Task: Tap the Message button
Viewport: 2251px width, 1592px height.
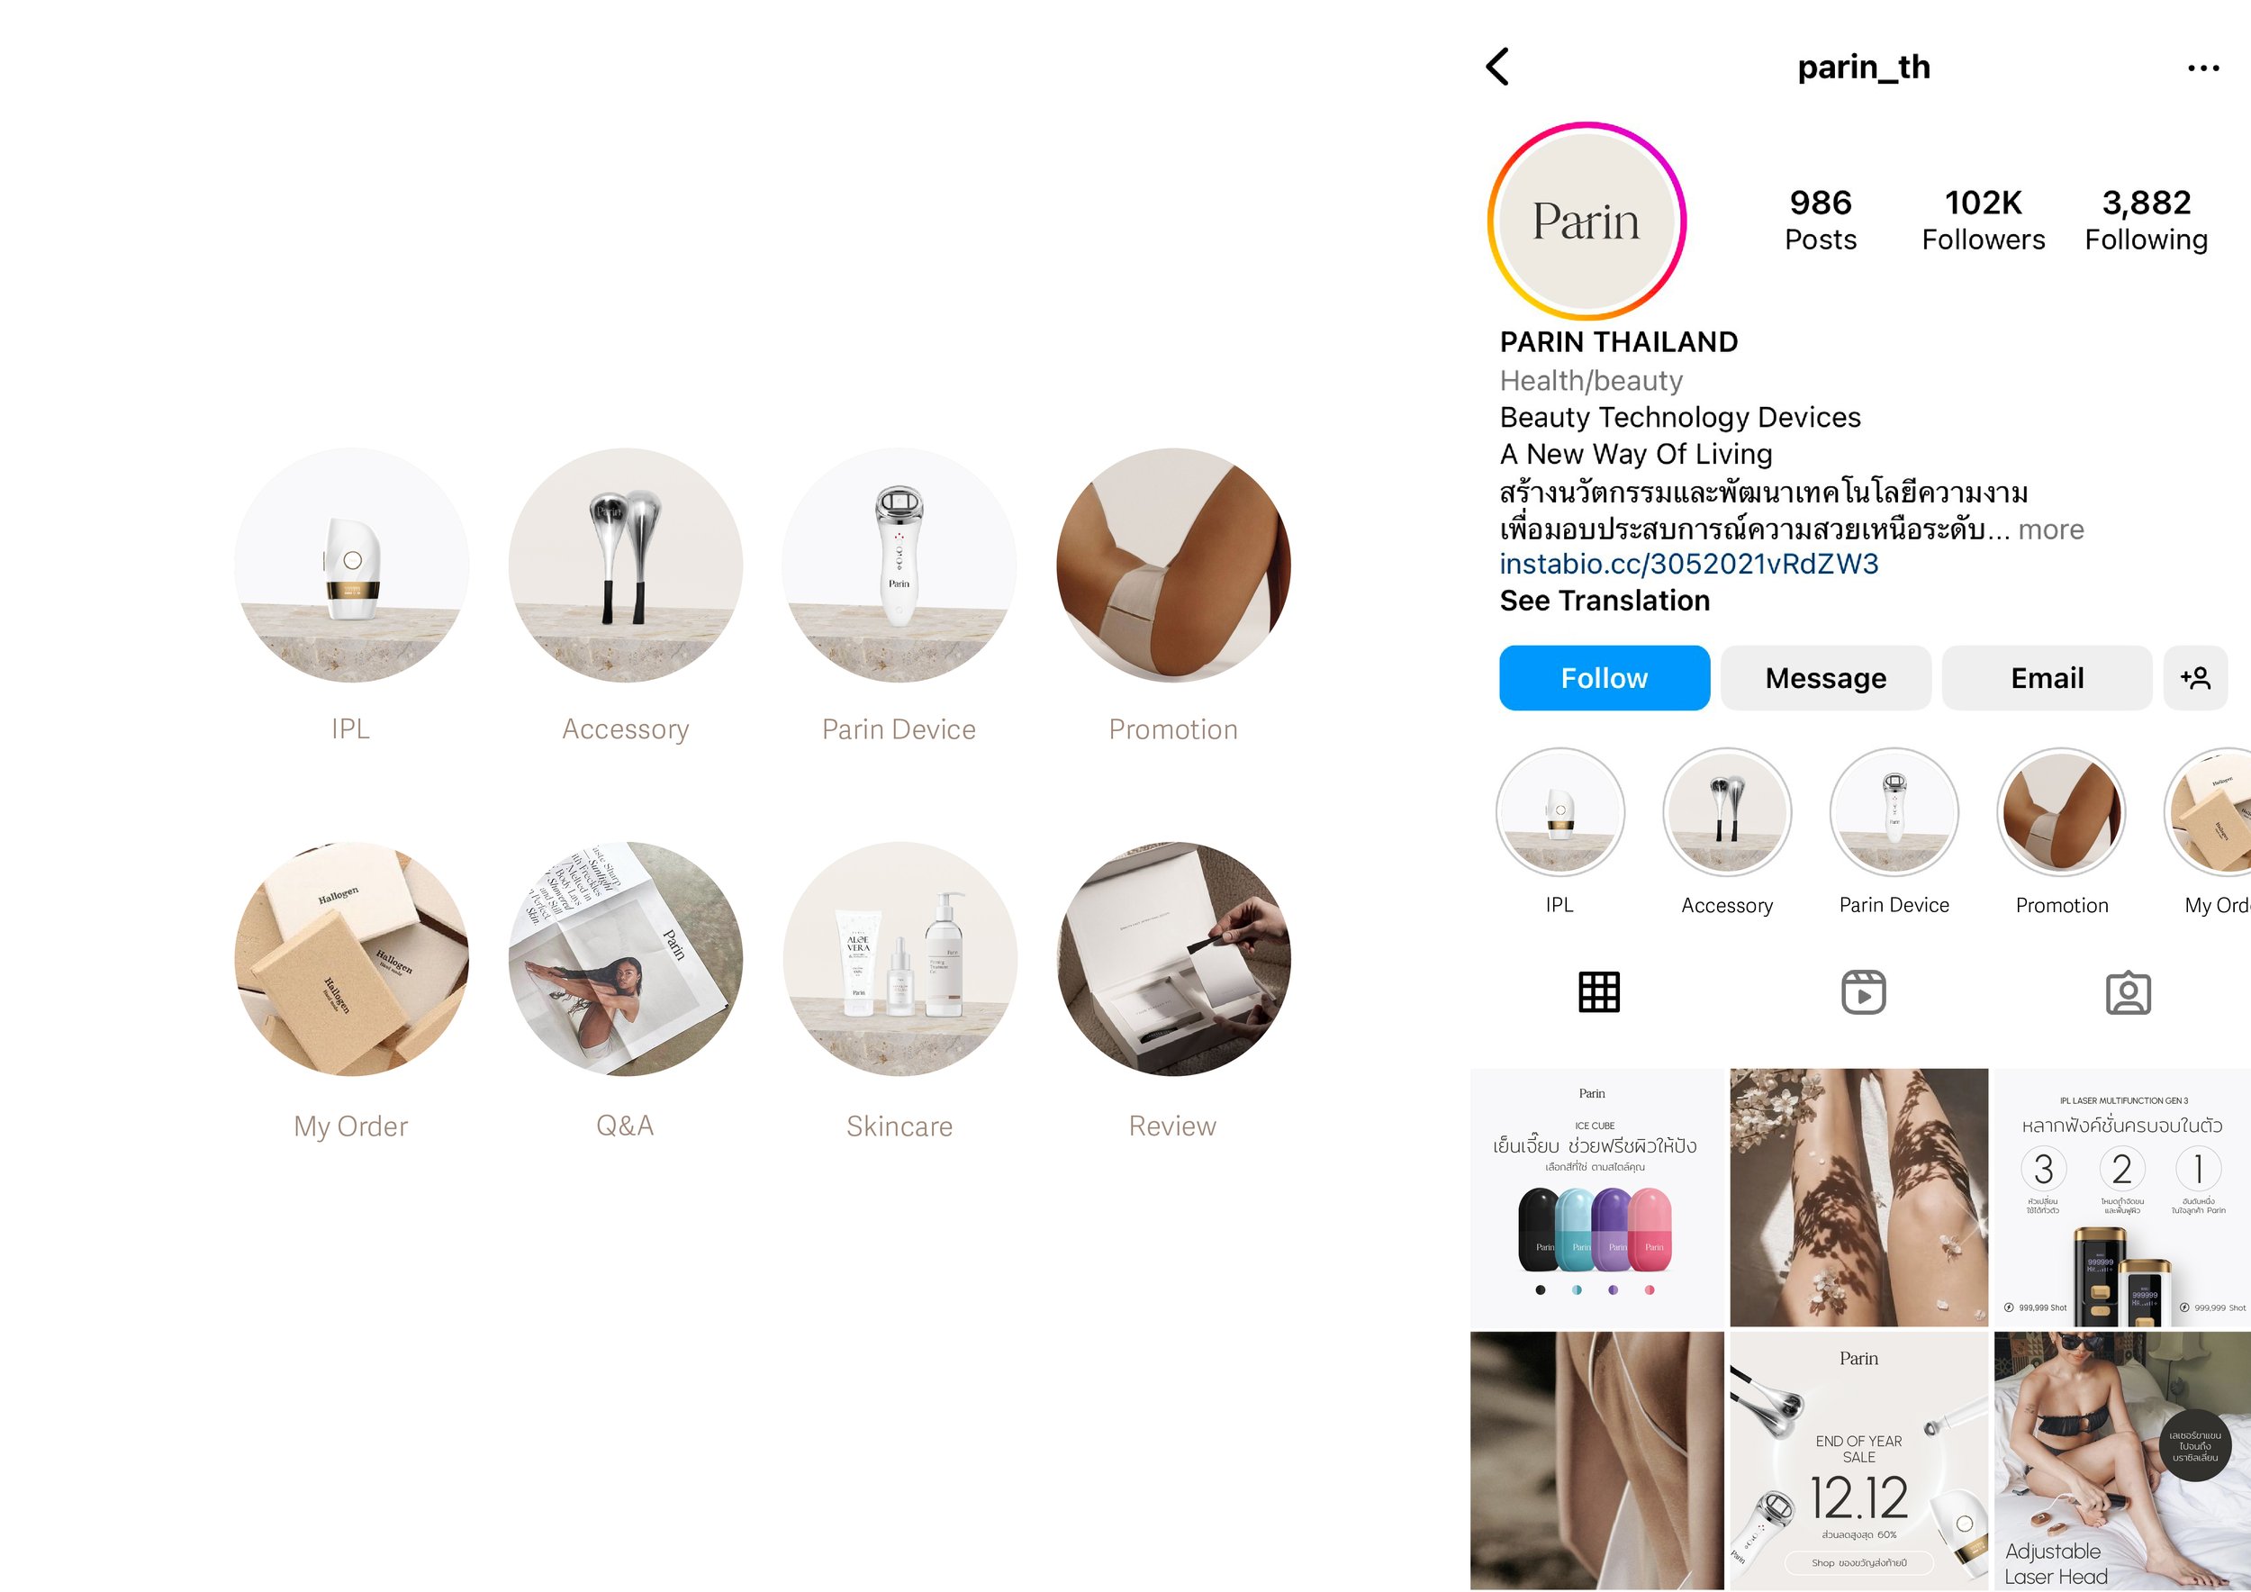Action: pos(1825,677)
